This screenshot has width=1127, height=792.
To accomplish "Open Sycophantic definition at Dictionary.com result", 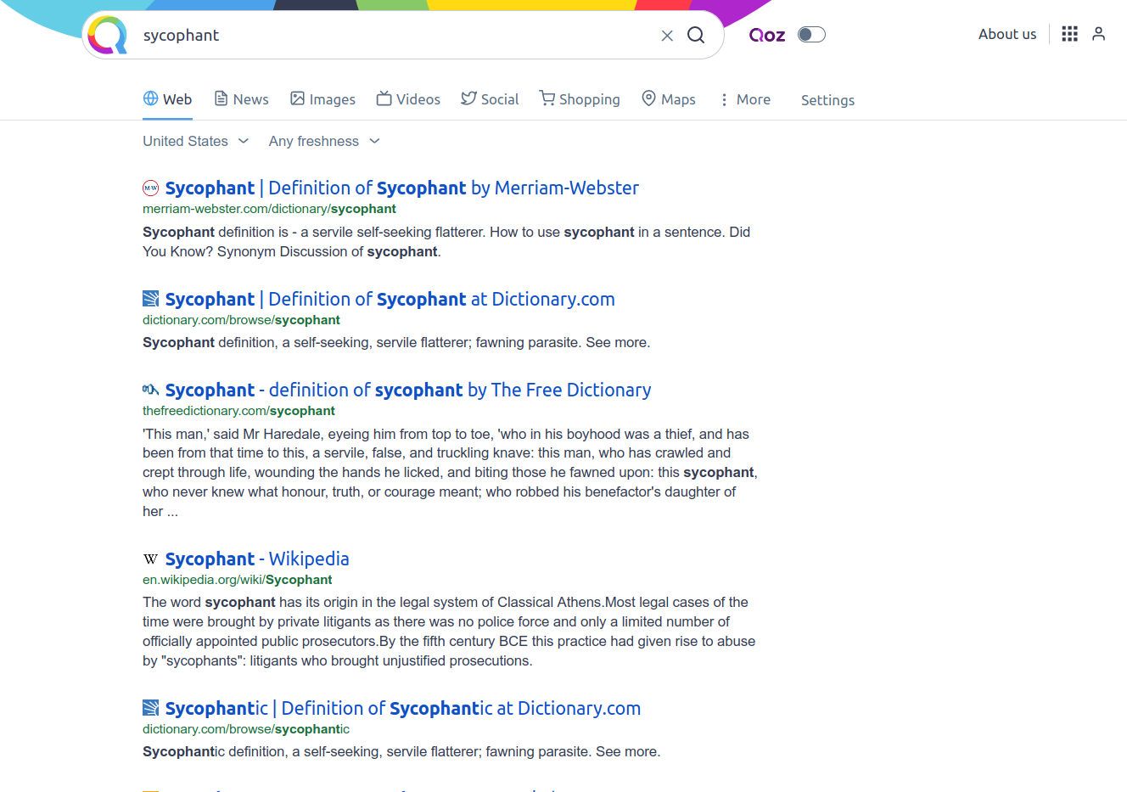I will [x=403, y=708].
